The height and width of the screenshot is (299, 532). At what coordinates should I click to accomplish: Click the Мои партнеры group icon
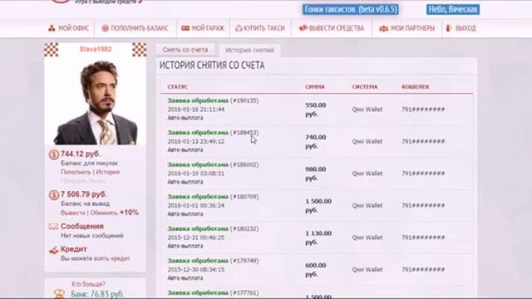point(383,28)
